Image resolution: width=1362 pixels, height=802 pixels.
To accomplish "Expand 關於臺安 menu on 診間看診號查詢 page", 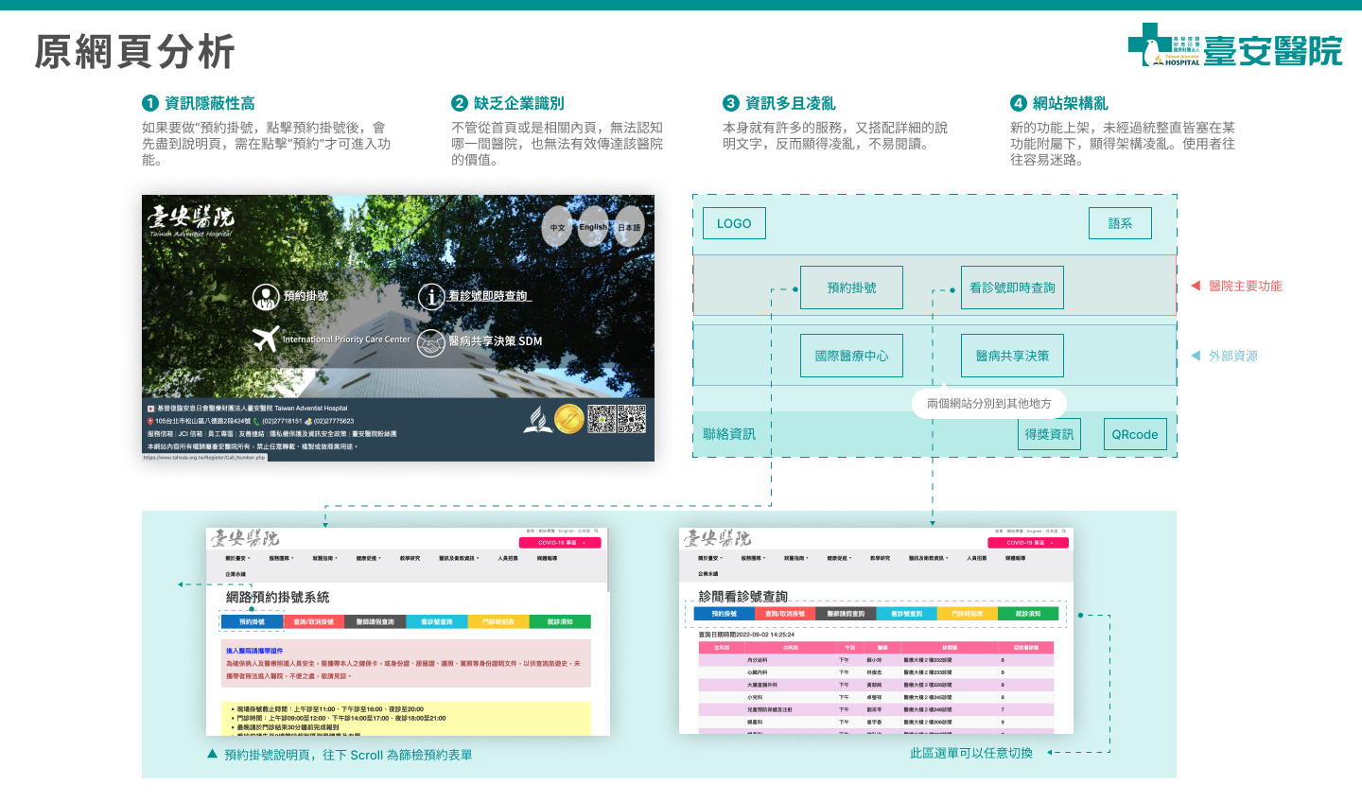I will tap(710, 558).
